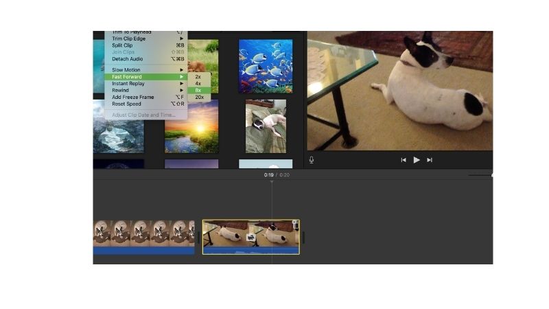Click the speed icon on selected clip
The height and width of the screenshot is (309, 549).
[252, 237]
